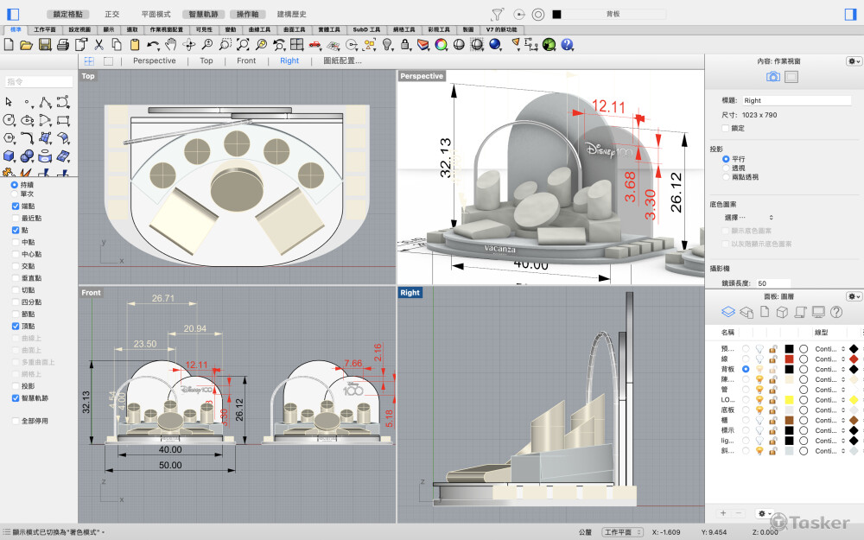
Task: Toggle the 中點 osnap checkbox
Action: [x=16, y=243]
